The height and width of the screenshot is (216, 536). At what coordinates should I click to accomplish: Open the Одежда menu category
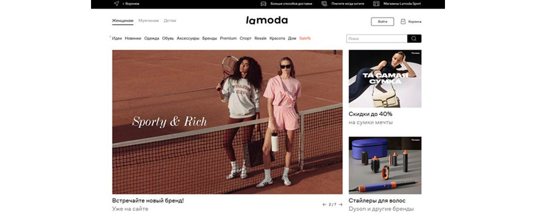152,39
